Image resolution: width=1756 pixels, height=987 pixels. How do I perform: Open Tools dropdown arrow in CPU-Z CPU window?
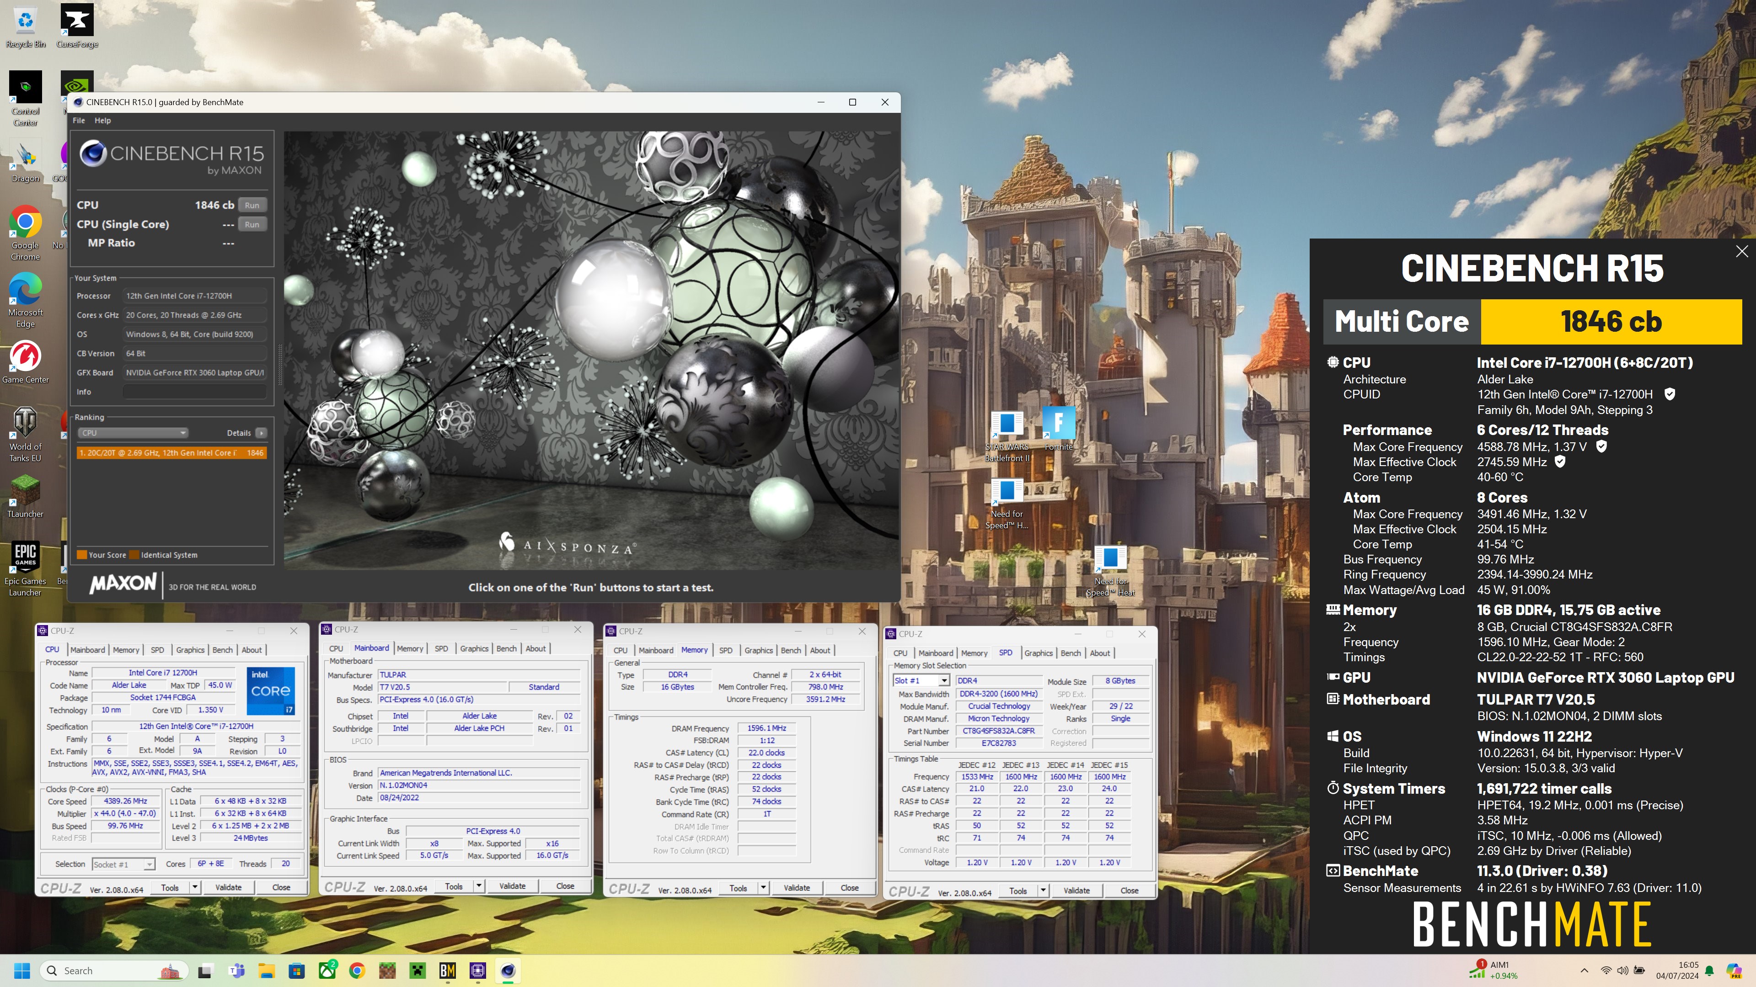click(195, 887)
